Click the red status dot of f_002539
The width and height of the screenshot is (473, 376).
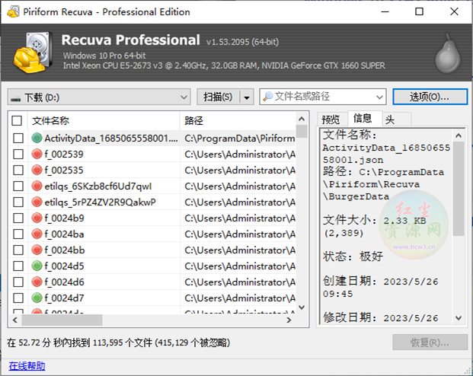pos(37,154)
